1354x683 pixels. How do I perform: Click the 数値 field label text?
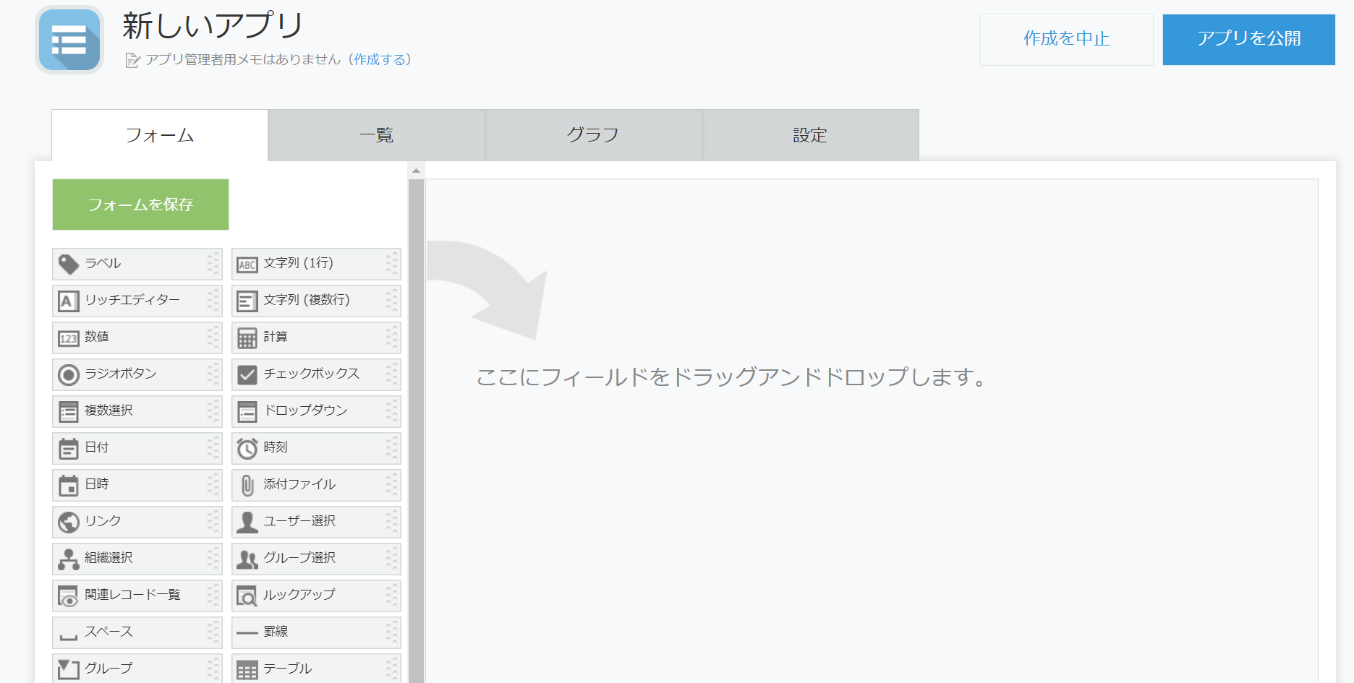point(97,337)
